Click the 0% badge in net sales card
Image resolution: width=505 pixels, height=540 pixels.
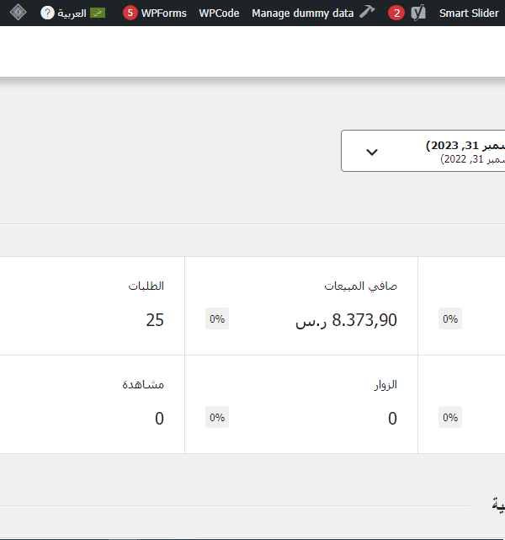(x=217, y=318)
